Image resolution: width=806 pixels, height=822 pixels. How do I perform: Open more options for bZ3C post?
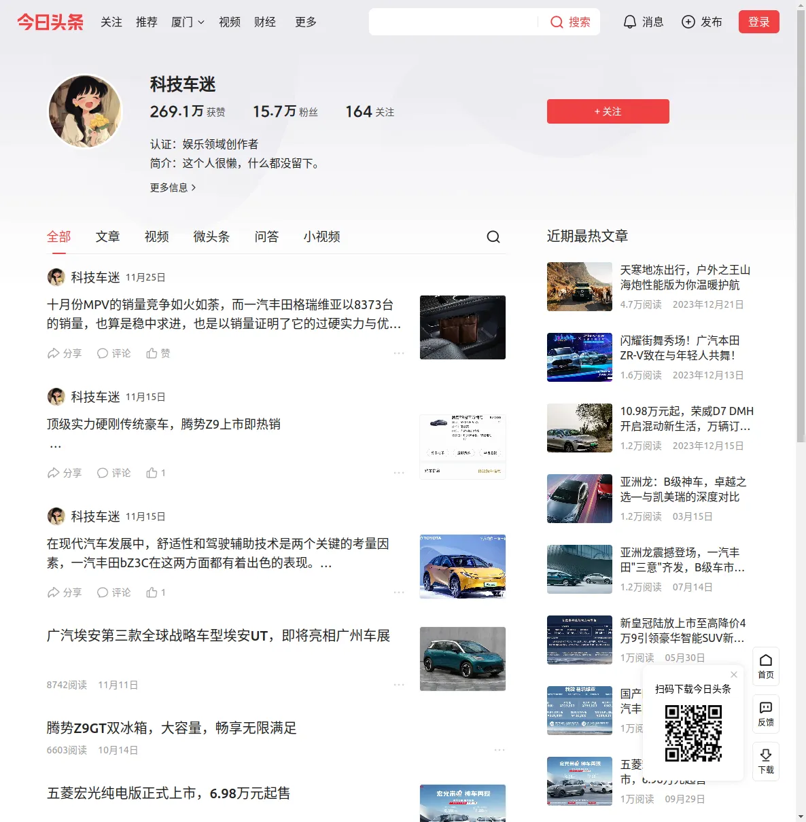click(399, 592)
